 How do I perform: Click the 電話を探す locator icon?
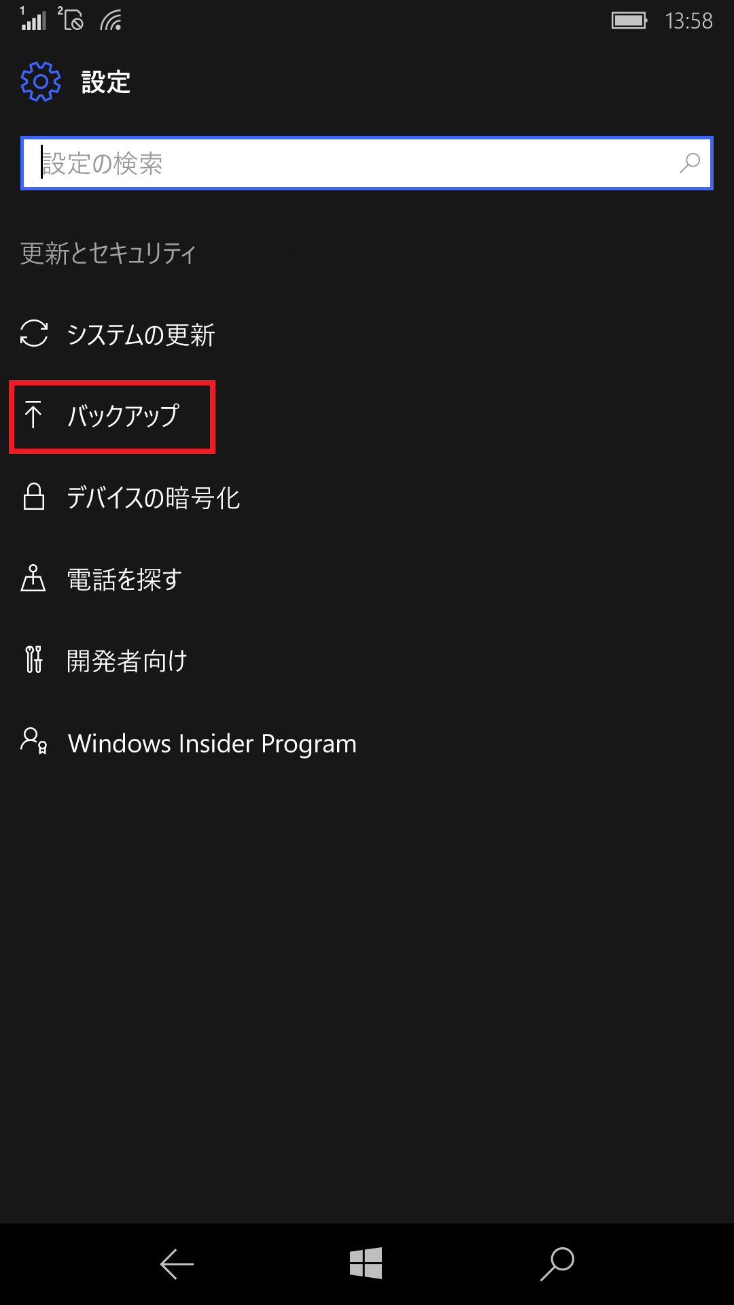tap(33, 578)
